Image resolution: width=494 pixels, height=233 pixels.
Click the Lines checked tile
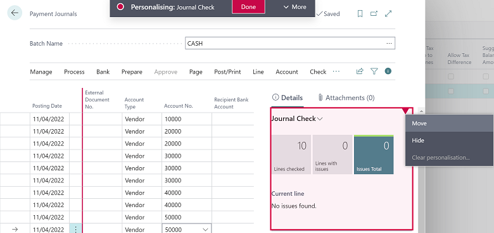pyautogui.click(x=291, y=154)
